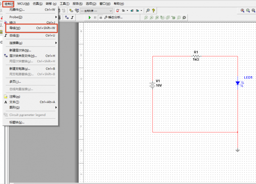Pause the simulation
Screen dimensions: 256x184
[x=95, y=17]
